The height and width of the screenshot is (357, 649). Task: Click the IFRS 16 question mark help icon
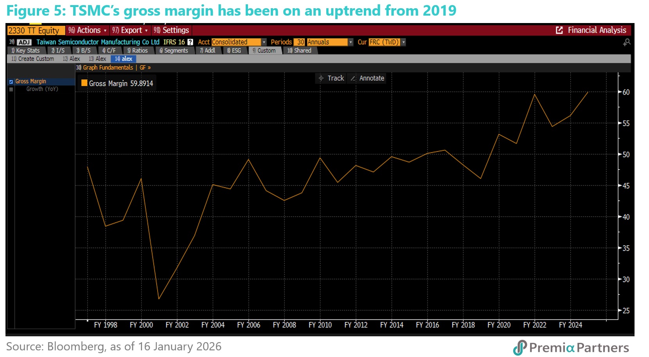tap(190, 42)
